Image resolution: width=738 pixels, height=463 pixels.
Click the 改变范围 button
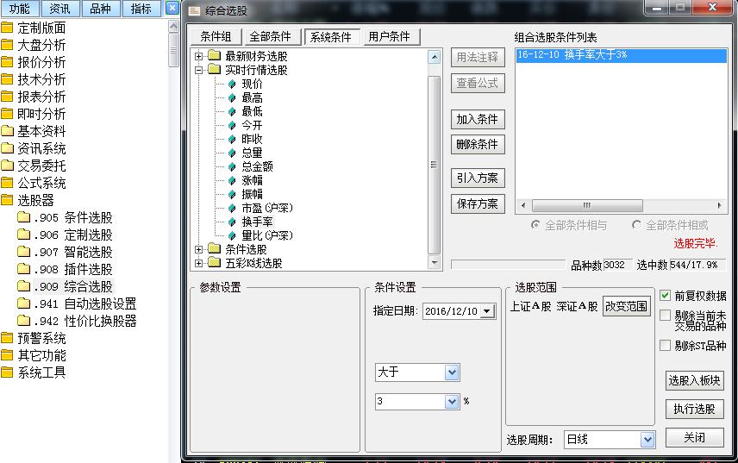pos(627,306)
